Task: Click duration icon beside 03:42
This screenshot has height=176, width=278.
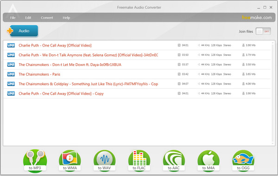Action: [179, 74]
